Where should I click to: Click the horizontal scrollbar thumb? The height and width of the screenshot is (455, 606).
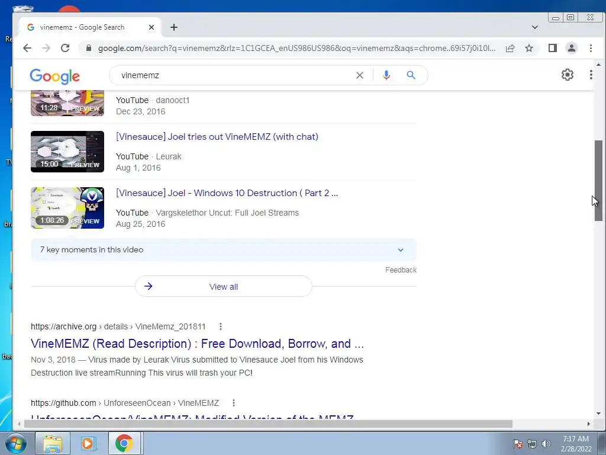click(268, 424)
